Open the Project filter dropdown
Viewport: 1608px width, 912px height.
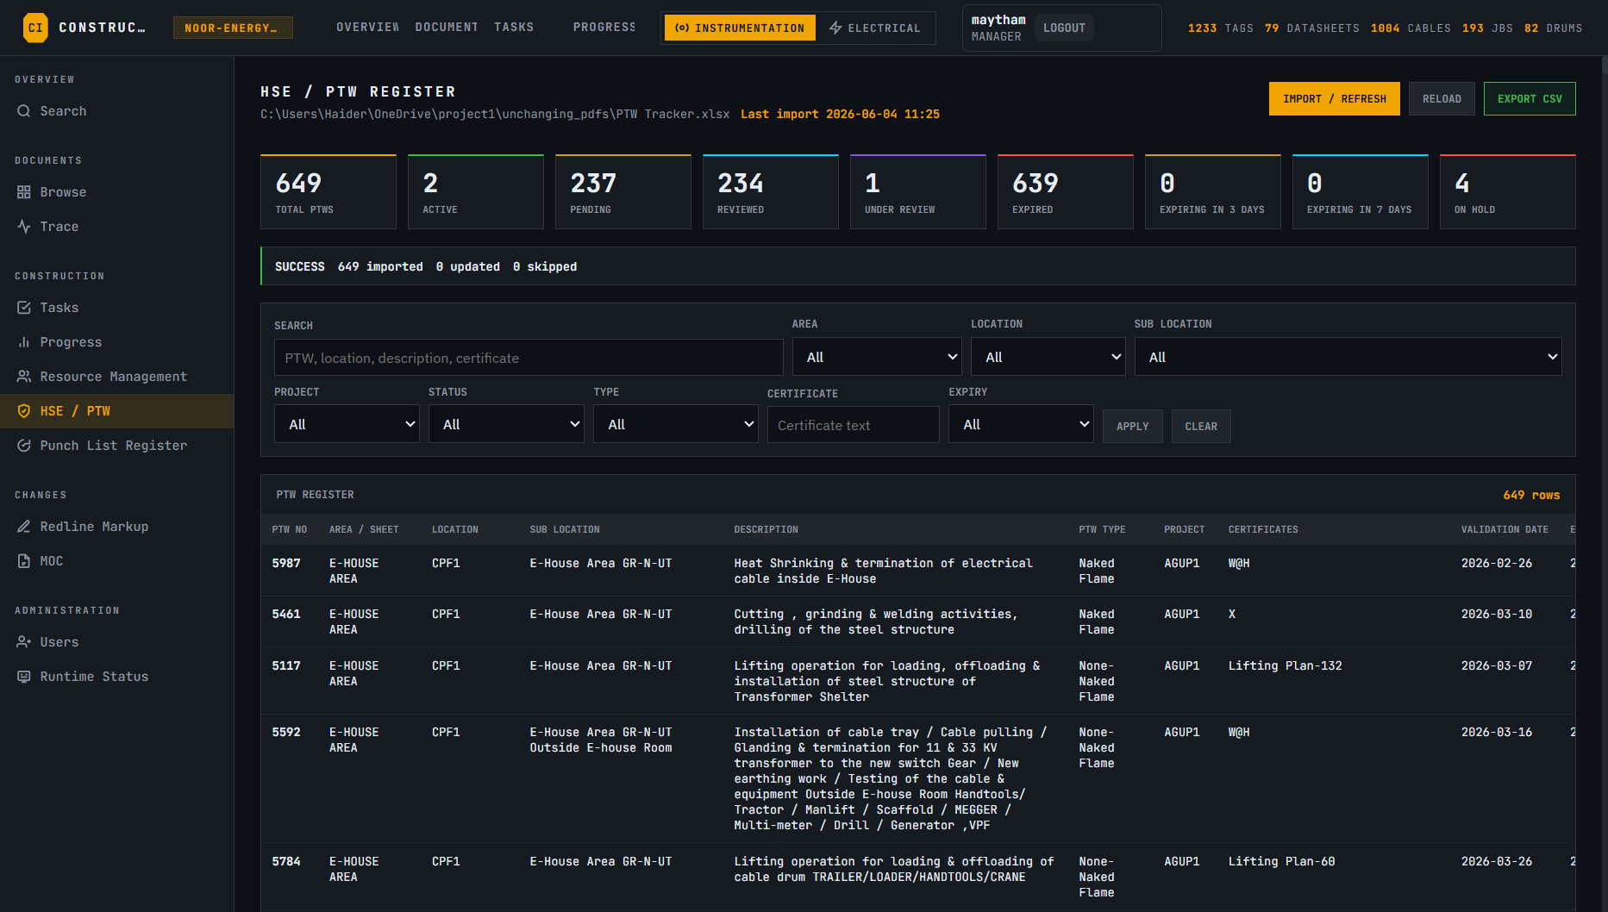click(347, 424)
